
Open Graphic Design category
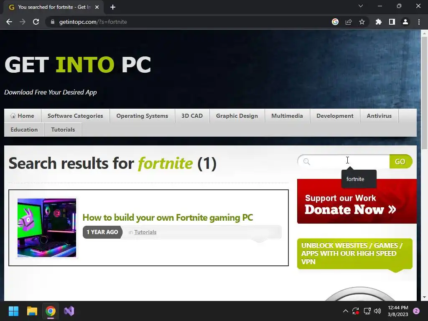pyautogui.click(x=237, y=116)
